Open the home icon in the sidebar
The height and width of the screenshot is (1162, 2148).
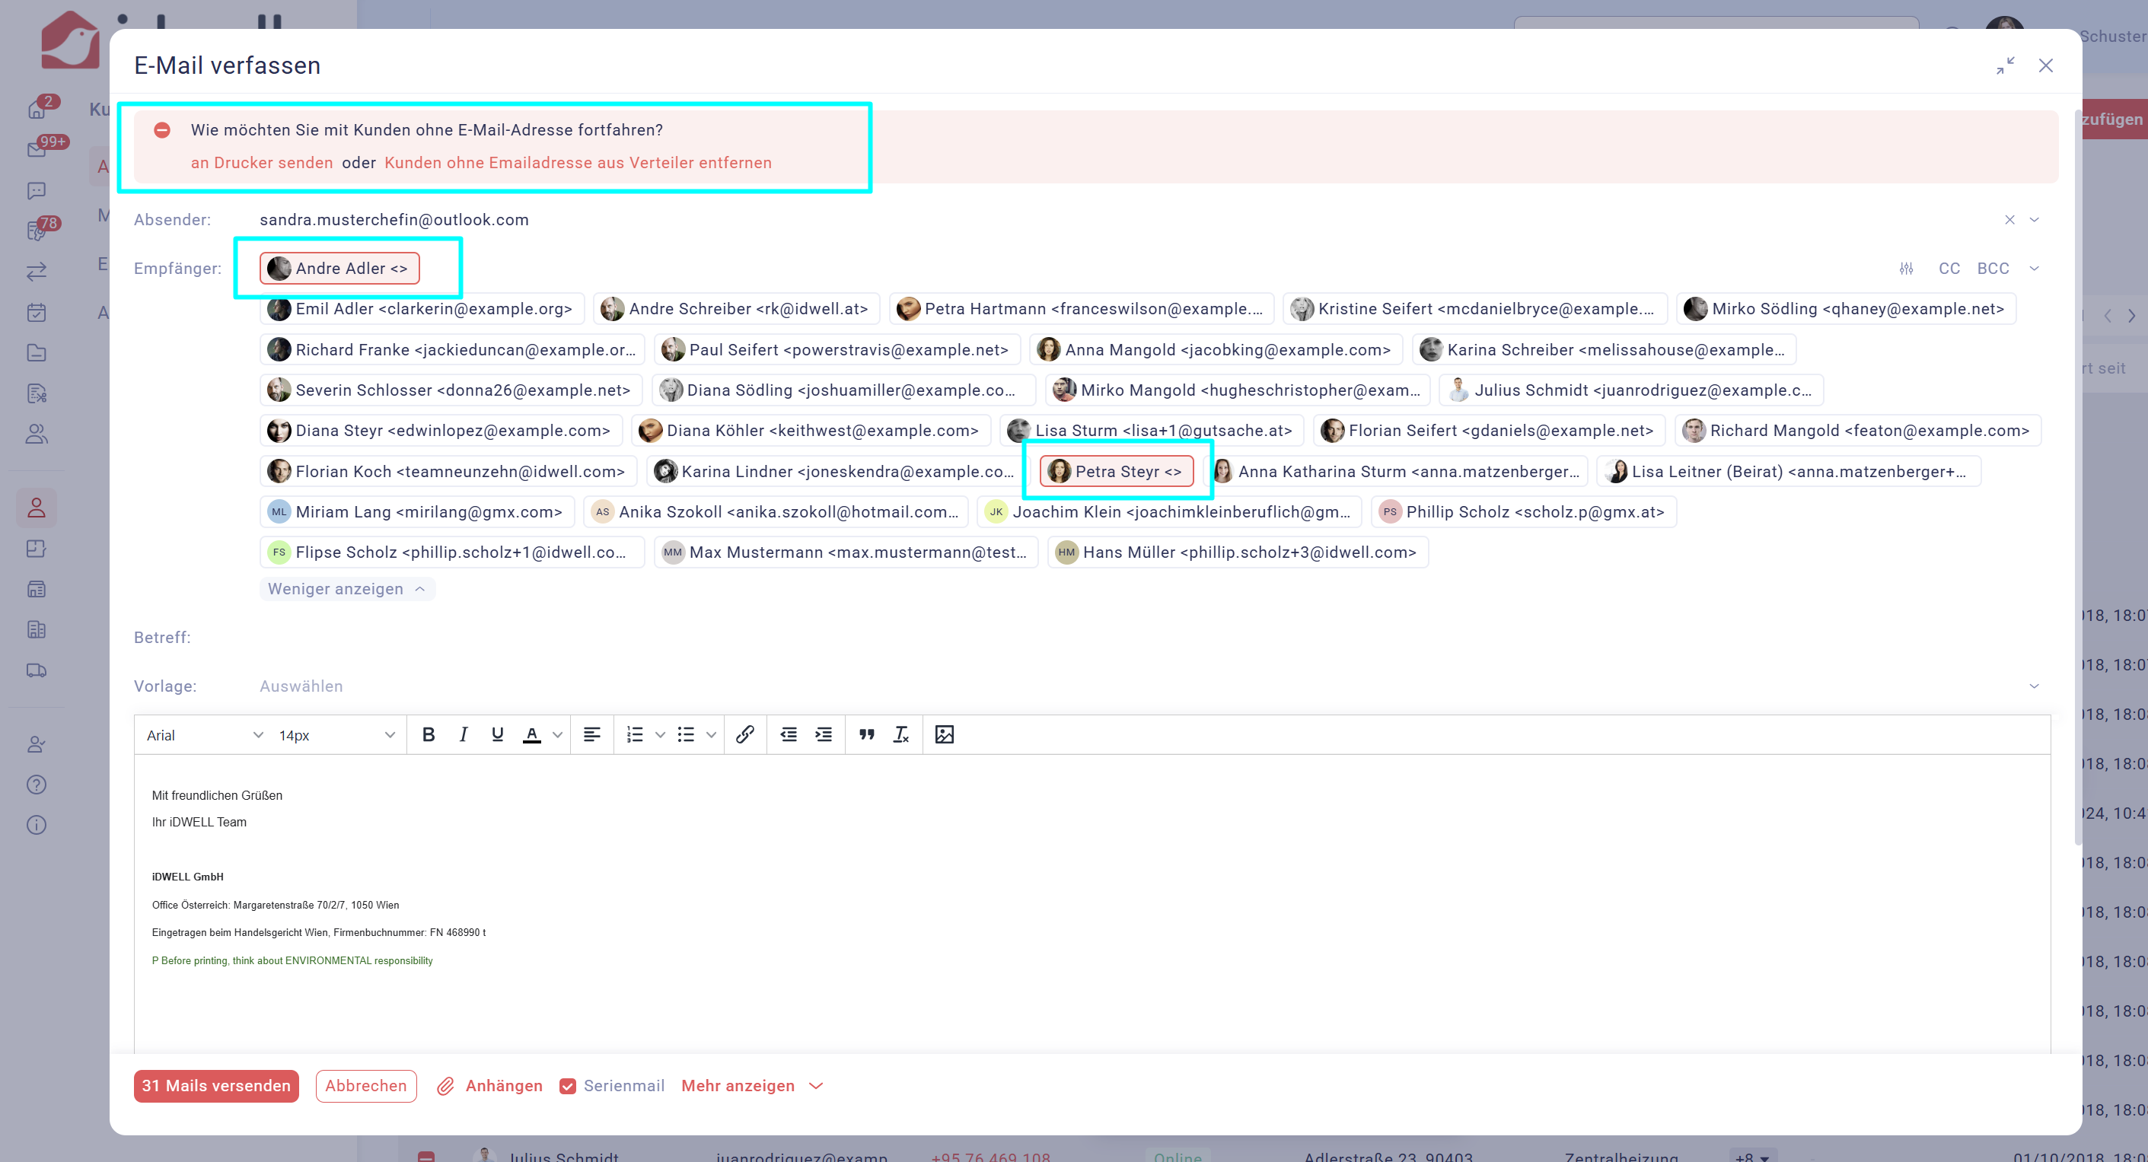(x=37, y=108)
